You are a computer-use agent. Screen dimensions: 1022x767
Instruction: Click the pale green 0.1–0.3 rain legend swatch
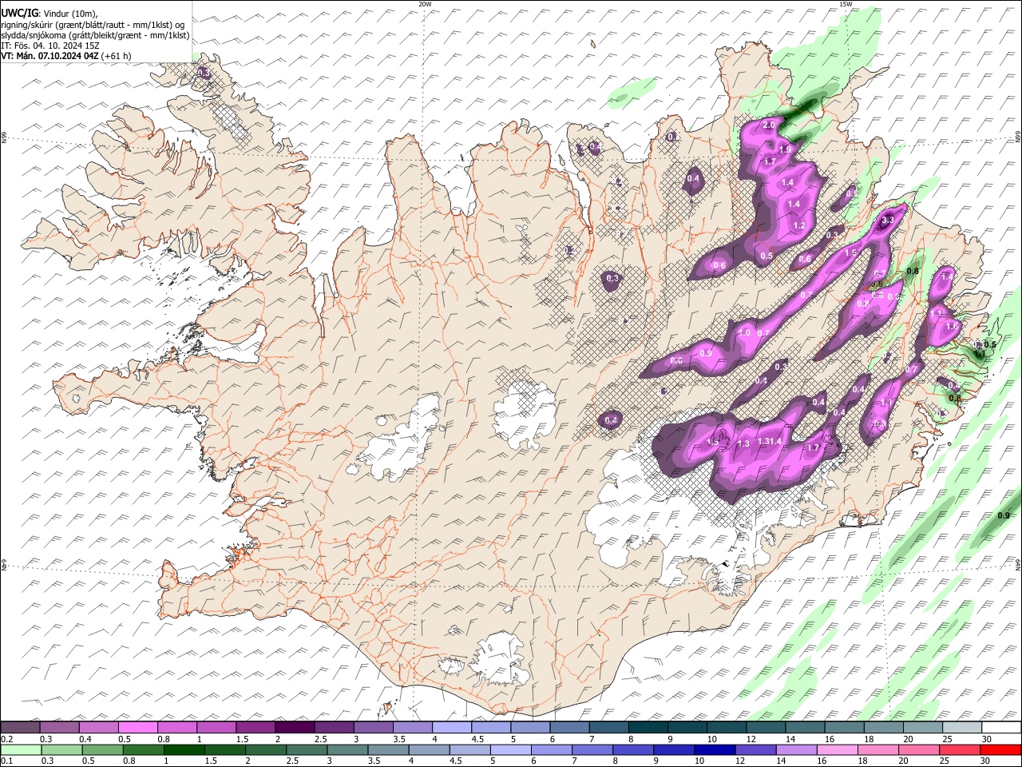[21, 750]
